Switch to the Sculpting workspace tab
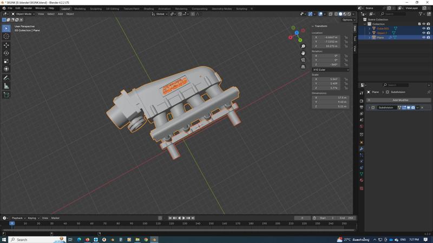This screenshot has height=243, width=433. (x=95, y=9)
